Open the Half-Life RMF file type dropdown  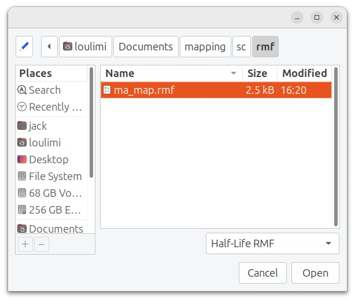272,244
